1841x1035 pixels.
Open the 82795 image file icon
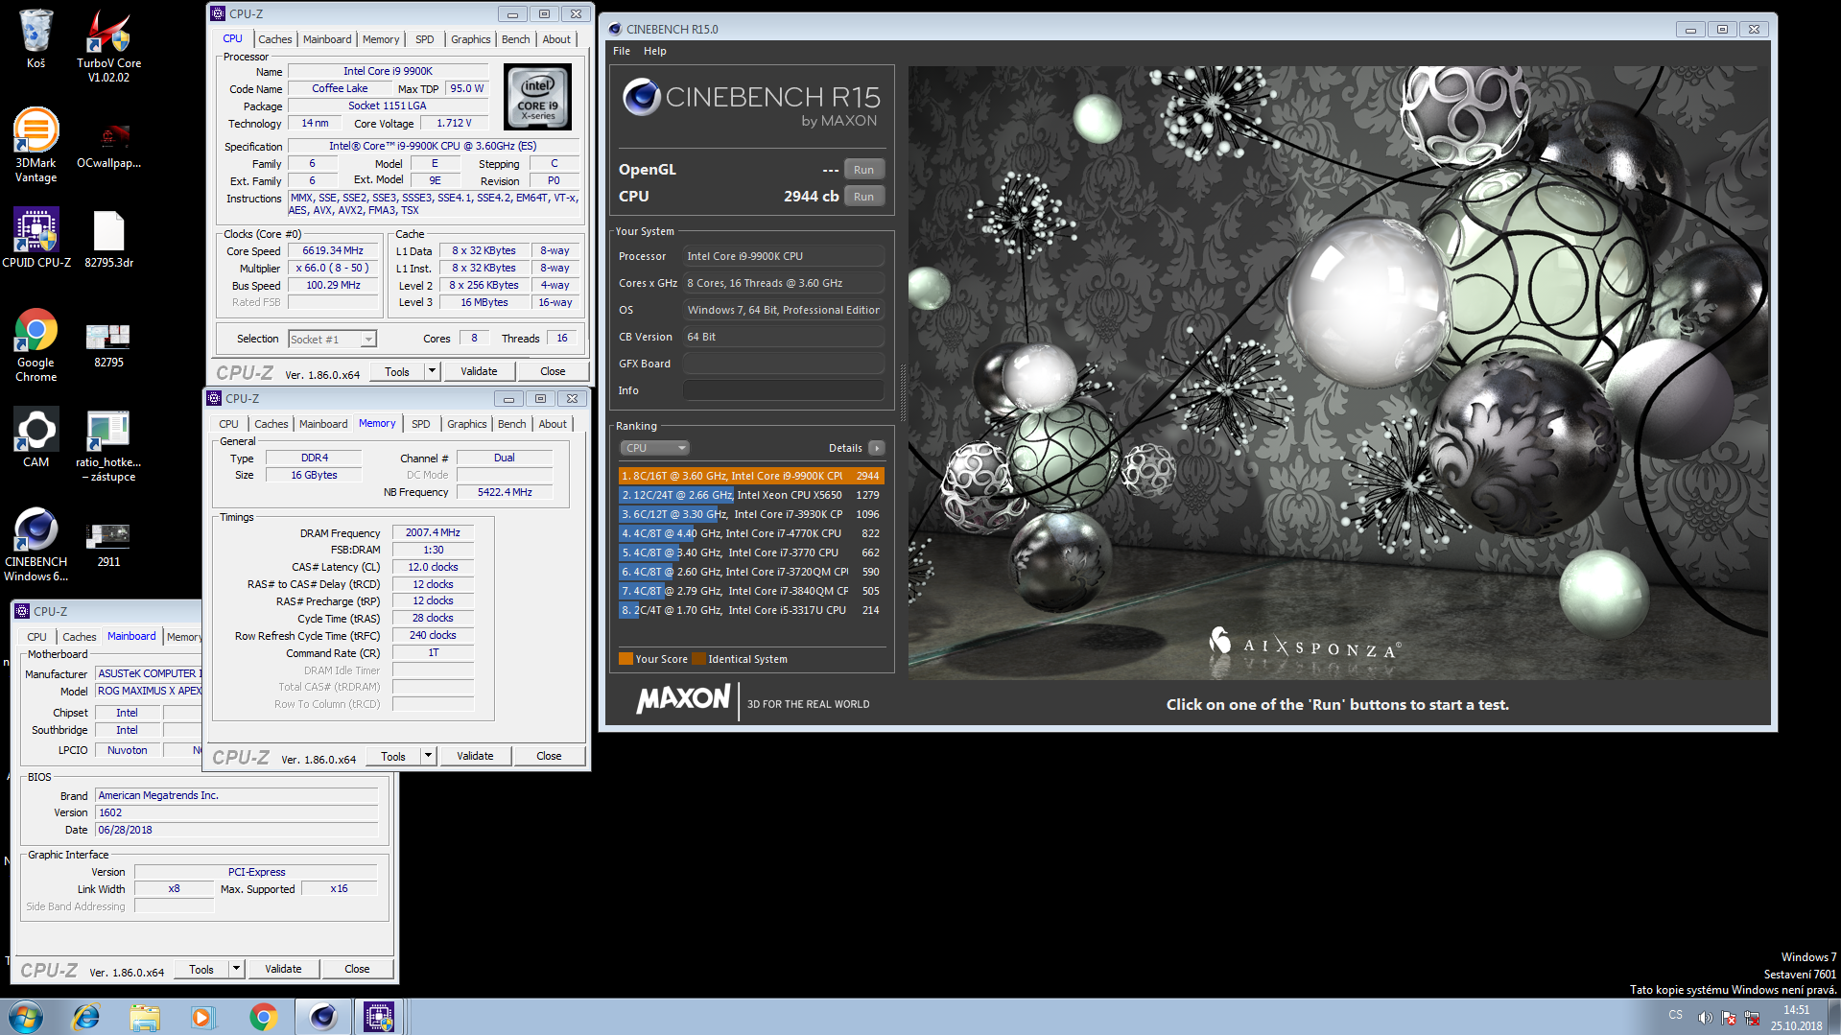(108, 345)
